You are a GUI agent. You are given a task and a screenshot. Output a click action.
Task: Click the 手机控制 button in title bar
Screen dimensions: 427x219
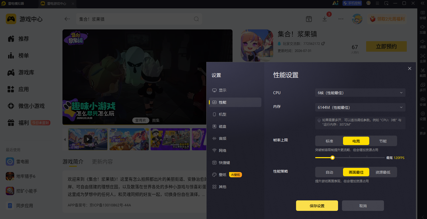click(352, 3)
